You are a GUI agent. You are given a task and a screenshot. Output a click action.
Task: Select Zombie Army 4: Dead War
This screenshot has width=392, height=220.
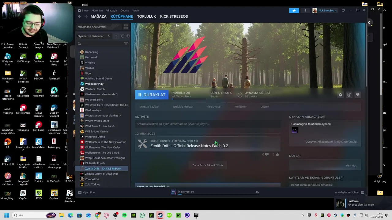pyautogui.click(x=102, y=174)
